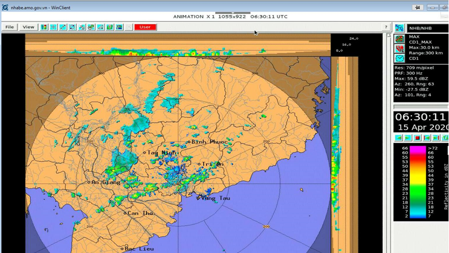Click the Bac Lieu station label

tap(139, 249)
